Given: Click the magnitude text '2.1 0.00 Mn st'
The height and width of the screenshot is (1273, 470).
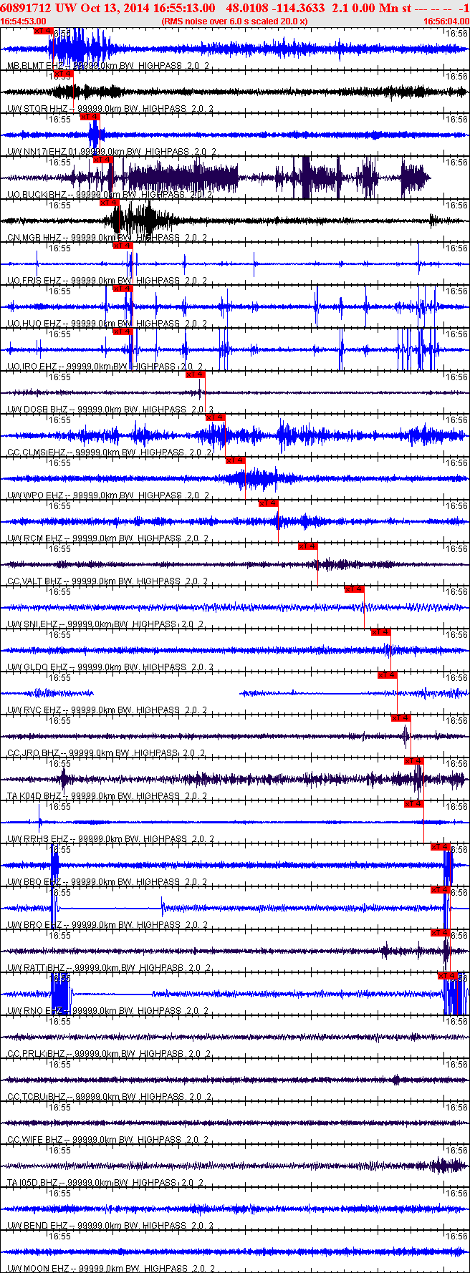Looking at the screenshot, I should [x=372, y=8].
